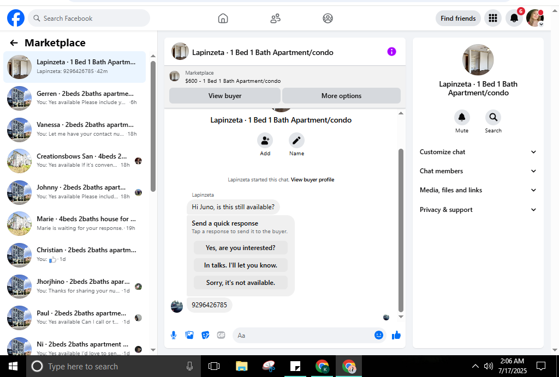Open the emoji picker
Viewport: 559px width, 377px height.
[379, 335]
